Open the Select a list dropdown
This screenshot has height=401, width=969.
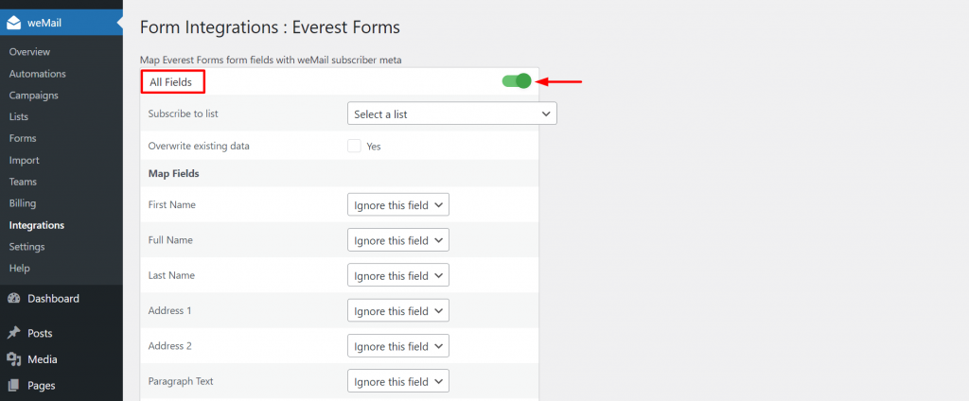click(452, 113)
